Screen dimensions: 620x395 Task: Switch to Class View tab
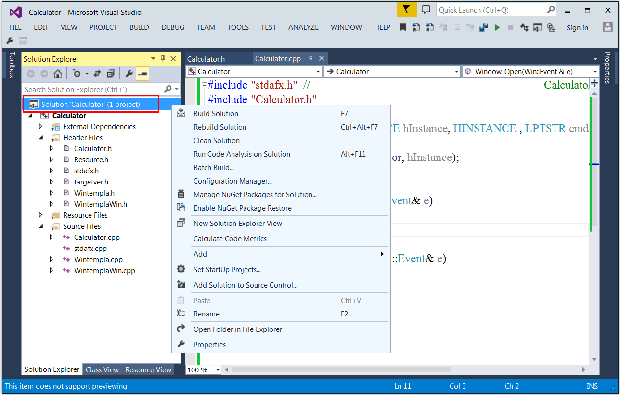click(102, 370)
